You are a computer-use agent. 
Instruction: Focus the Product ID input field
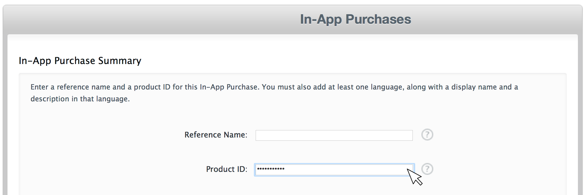334,170
